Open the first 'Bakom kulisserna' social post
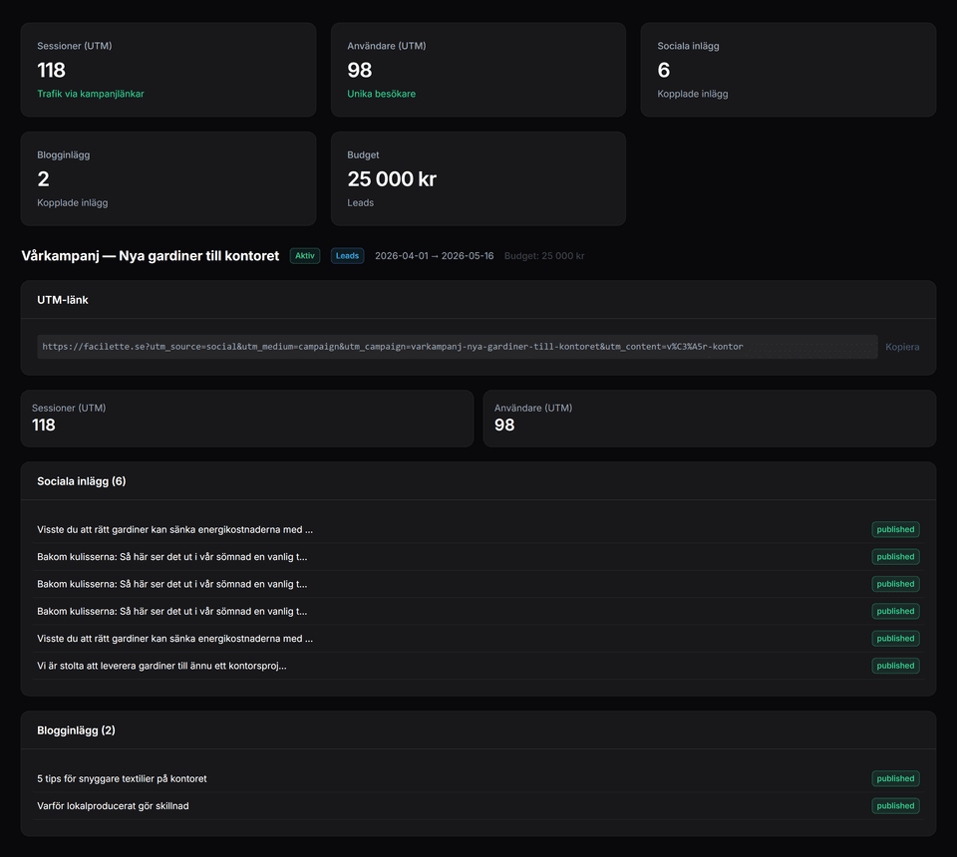 tap(172, 557)
